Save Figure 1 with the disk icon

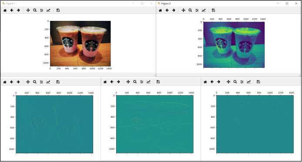click(58, 10)
